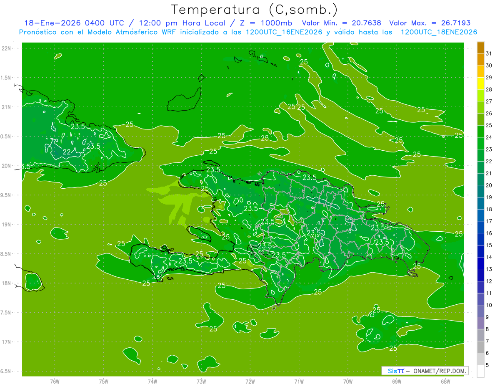Viewport: 500px width, 387px height.
Task: Click the lime legend swatch between 26 and 27
Action: pyautogui.click(x=480, y=107)
